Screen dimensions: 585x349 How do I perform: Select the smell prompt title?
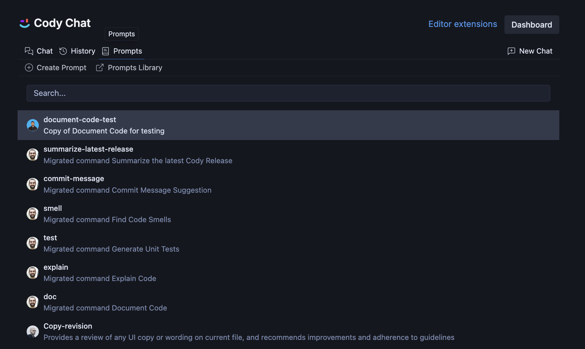pos(53,208)
